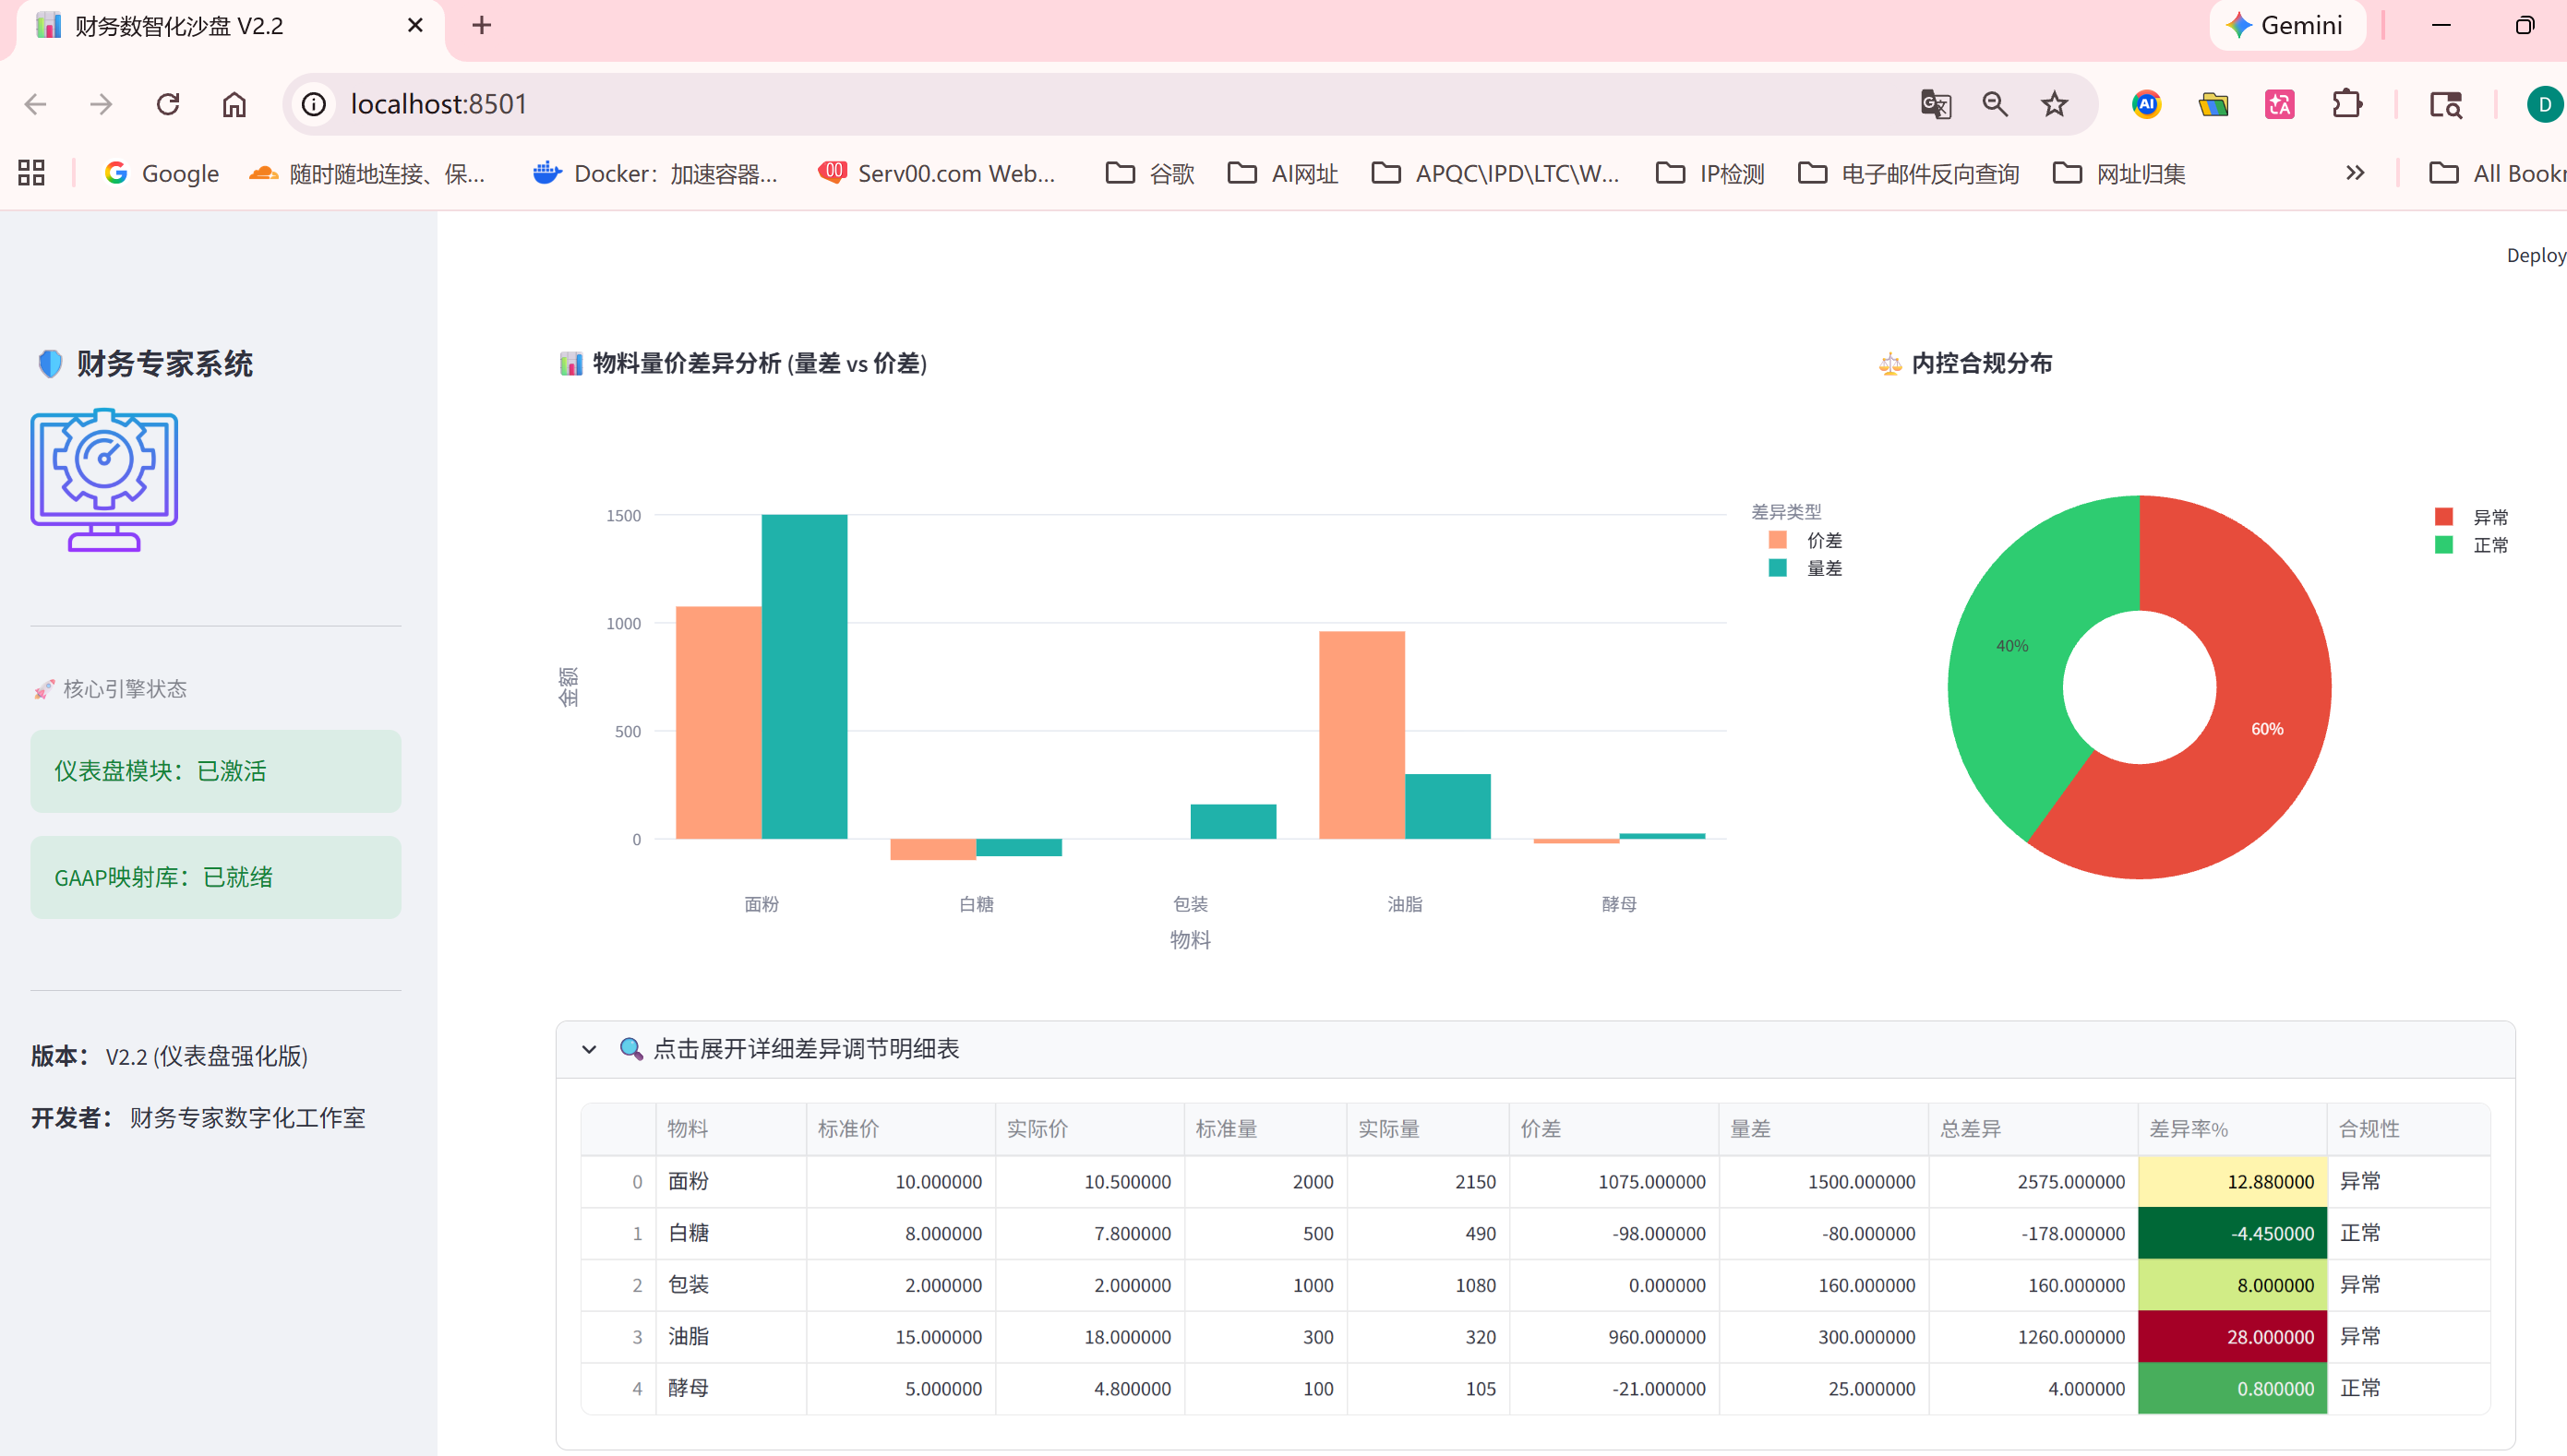Open the extensions puzzle icon
Image resolution: width=2567 pixels, height=1456 pixels.
(2345, 104)
